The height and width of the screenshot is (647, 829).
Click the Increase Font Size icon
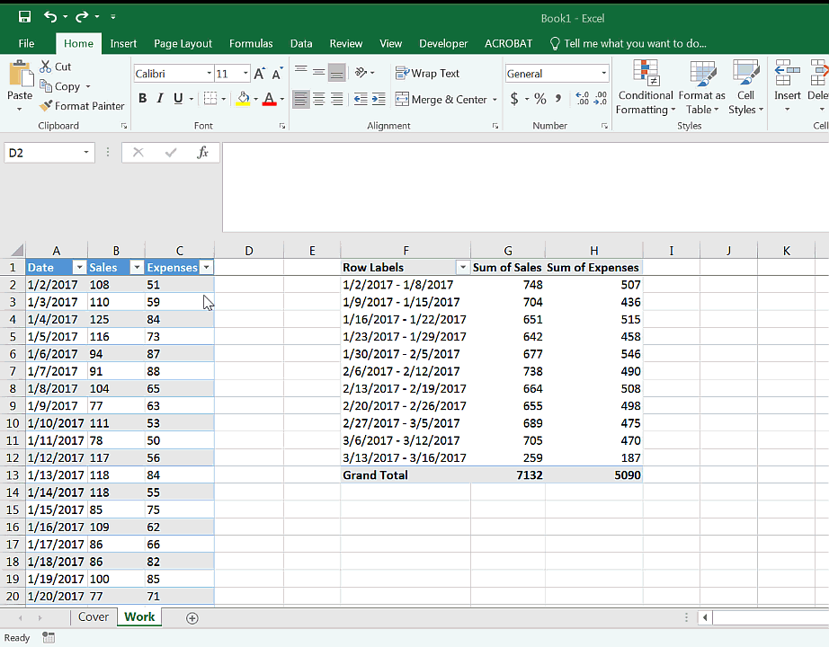[x=259, y=74]
